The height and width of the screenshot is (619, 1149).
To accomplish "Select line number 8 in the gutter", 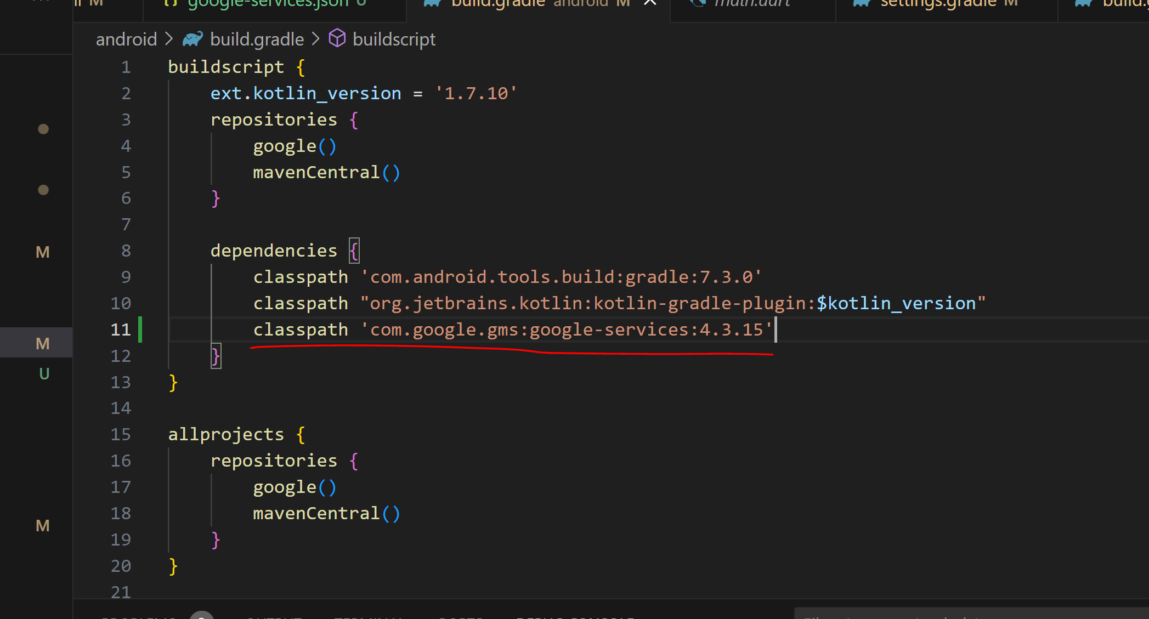I will pos(126,251).
